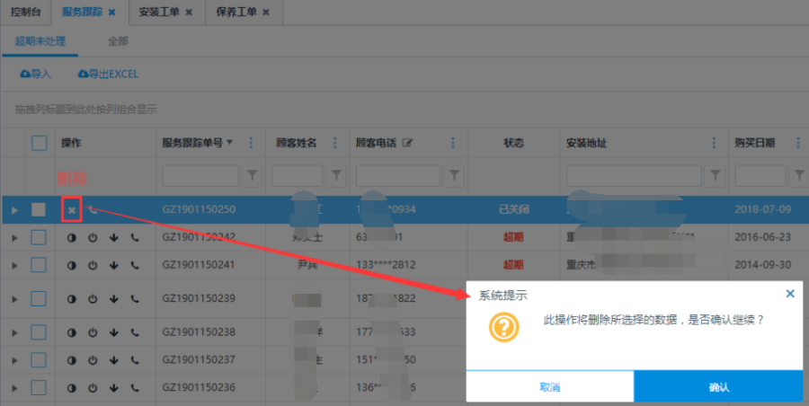The height and width of the screenshot is (406, 809).
Task: Click edit pencil icon beside 顾客电话 header
Action: (407, 143)
